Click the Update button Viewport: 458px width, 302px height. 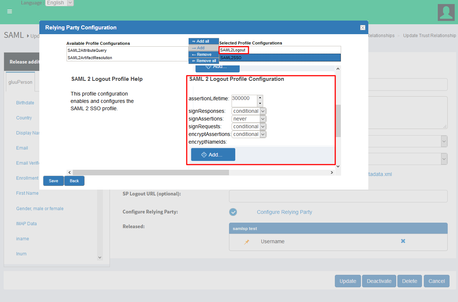[x=348, y=281]
